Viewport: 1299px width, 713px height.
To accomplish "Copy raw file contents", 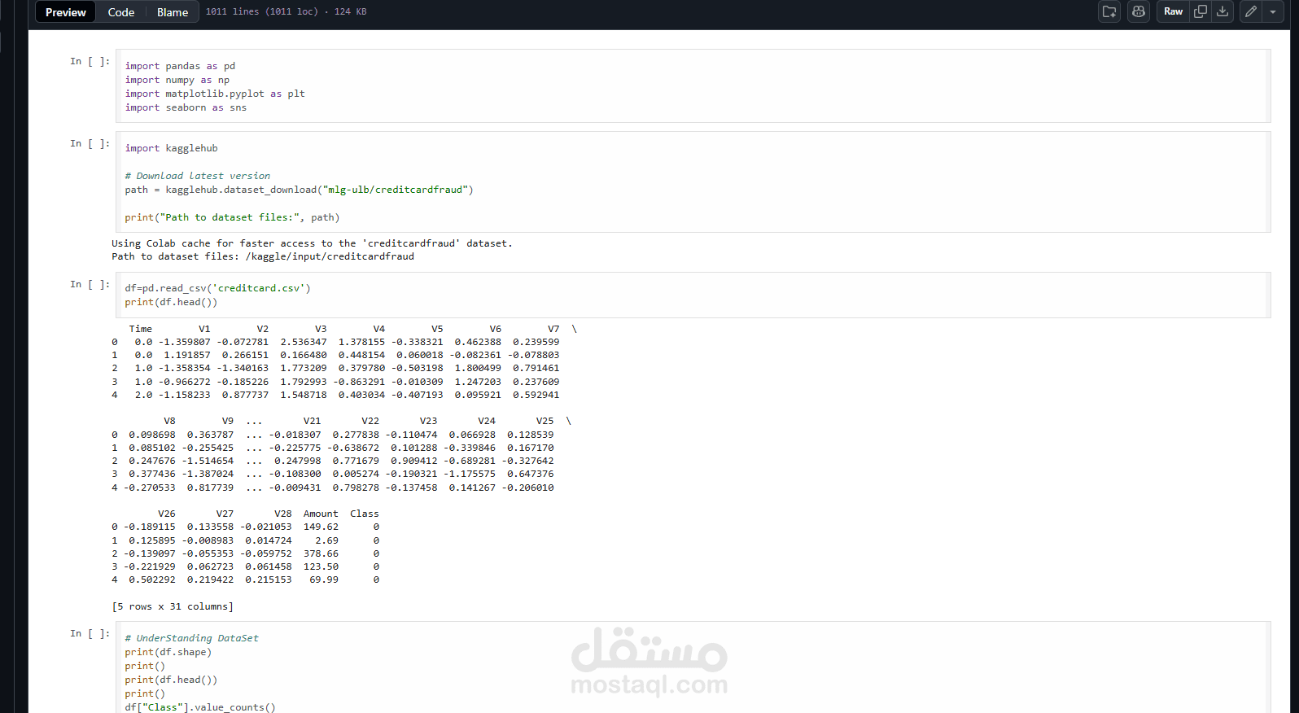I will click(x=1201, y=11).
